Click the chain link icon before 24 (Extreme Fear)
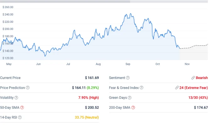This screenshot has width=210, height=128. point(177,88)
